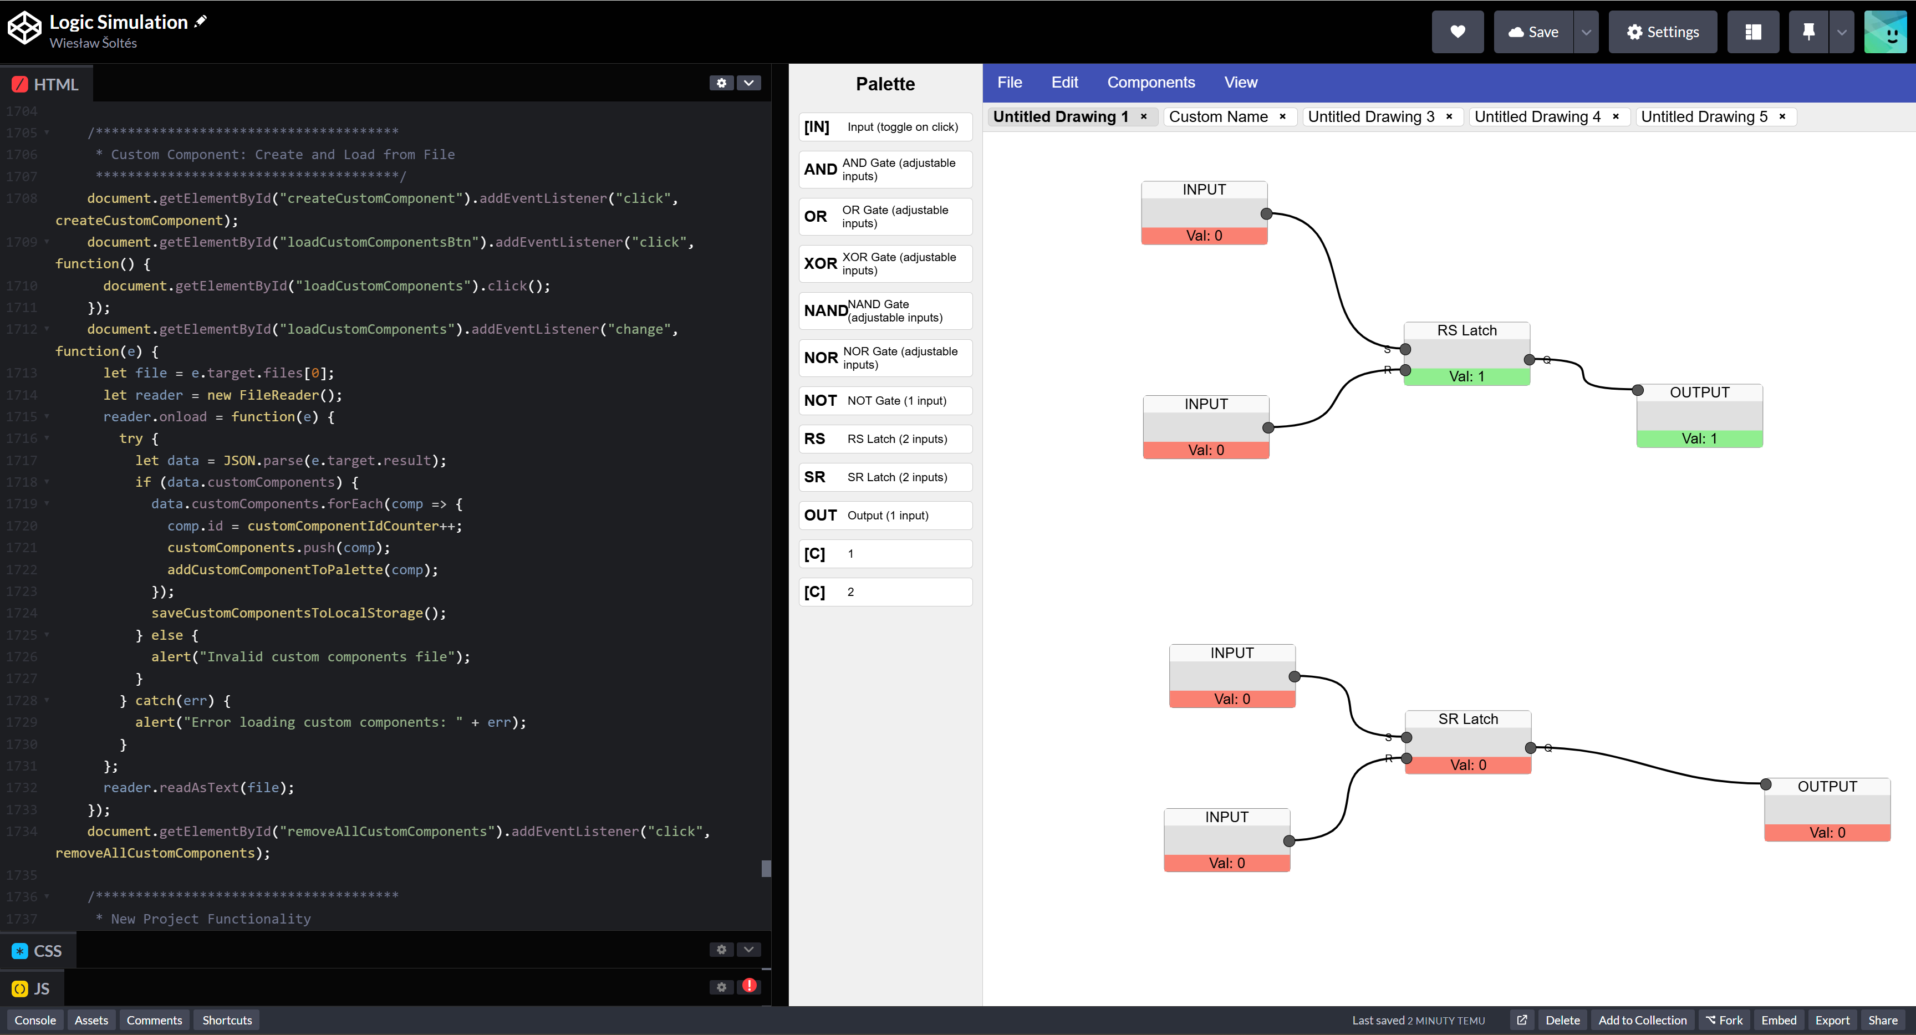This screenshot has height=1035, width=1916.
Task: Open the Share button
Action: (x=1883, y=1020)
